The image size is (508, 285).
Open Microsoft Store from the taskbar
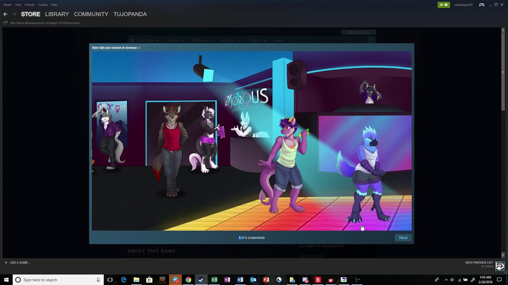tap(149, 280)
